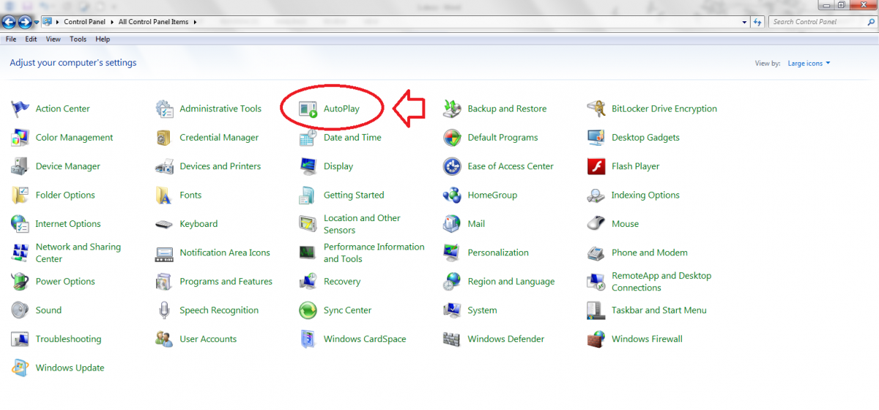Click the Device Manager icon

tap(20, 166)
